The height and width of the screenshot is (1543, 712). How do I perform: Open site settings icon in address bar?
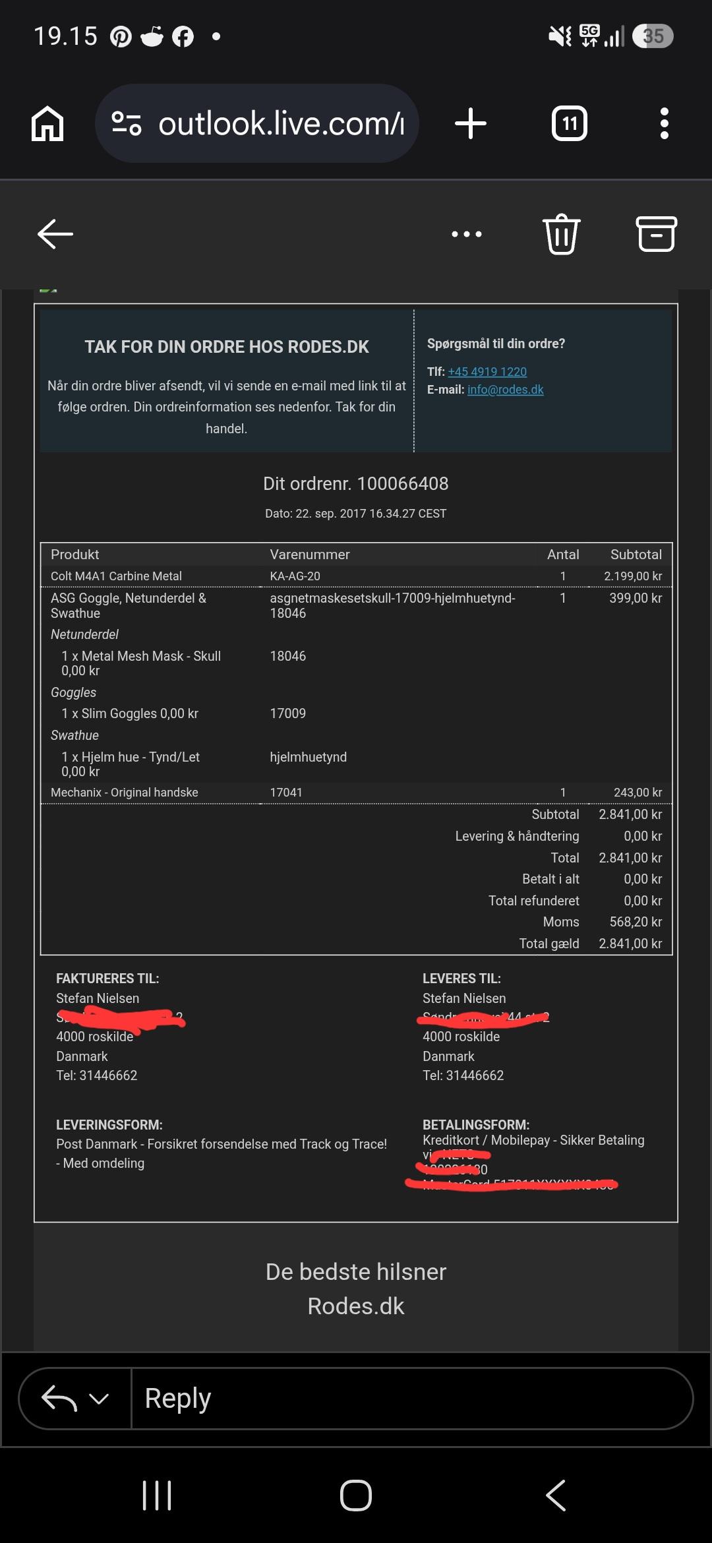tap(126, 123)
